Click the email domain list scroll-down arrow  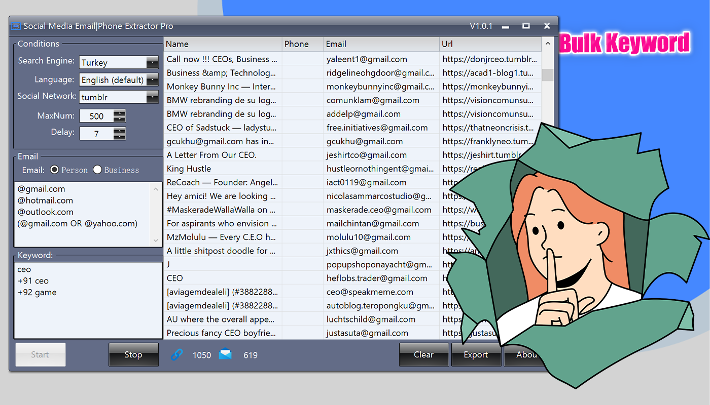[156, 240]
